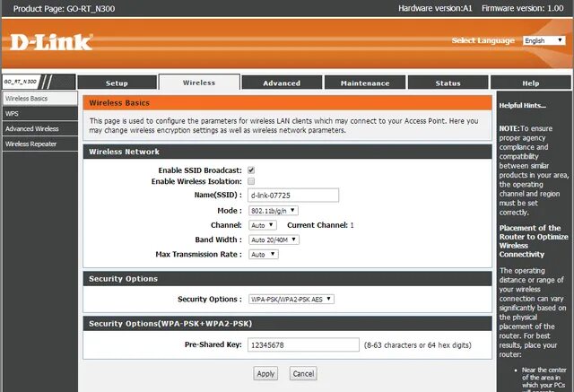
Task: Click the 8-63 characters hint text
Action: click(x=418, y=344)
